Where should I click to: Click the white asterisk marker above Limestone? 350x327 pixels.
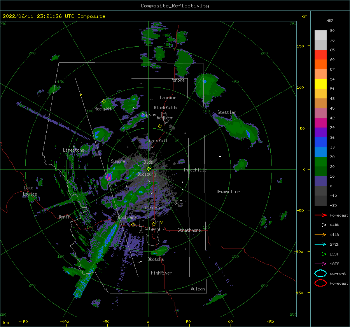click(73, 147)
